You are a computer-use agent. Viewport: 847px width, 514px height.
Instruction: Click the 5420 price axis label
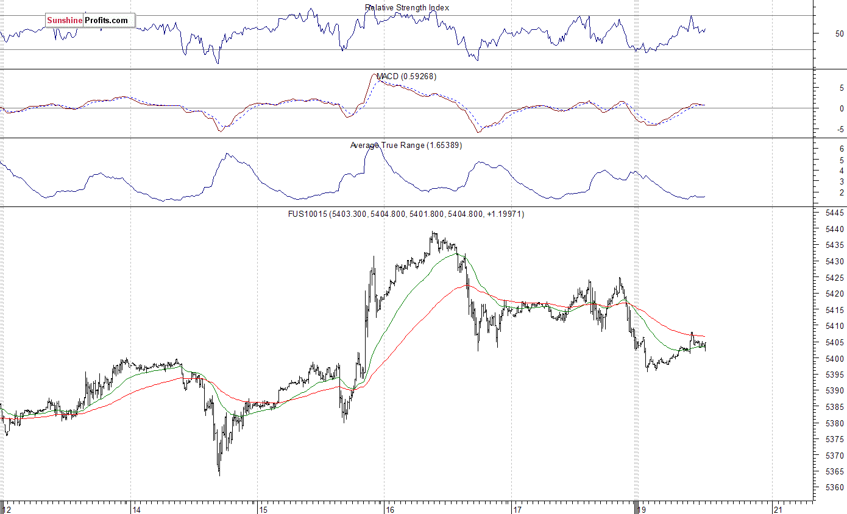tap(835, 294)
